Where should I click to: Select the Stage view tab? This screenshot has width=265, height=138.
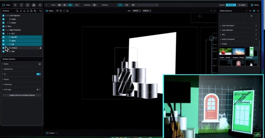point(50,11)
